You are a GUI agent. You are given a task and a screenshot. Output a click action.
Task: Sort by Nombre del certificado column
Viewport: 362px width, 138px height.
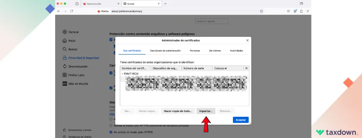tap(136, 68)
